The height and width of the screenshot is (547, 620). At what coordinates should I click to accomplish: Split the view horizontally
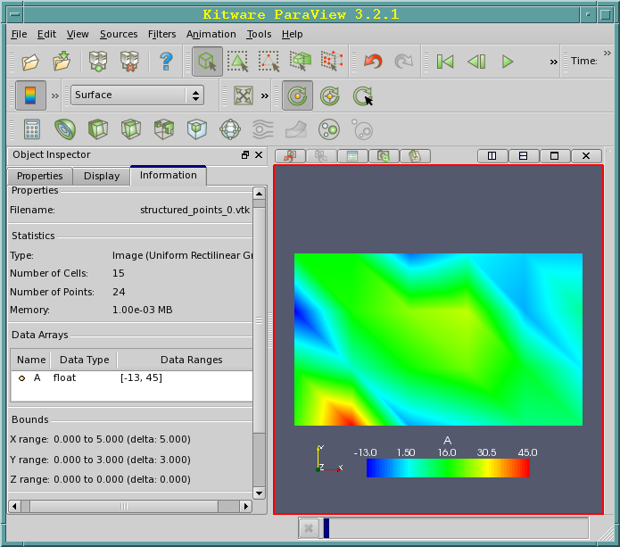(490, 156)
